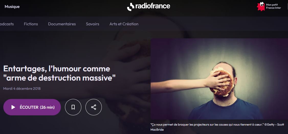Share the episode via share icon
Screen dimensions: 288x134
94,107
